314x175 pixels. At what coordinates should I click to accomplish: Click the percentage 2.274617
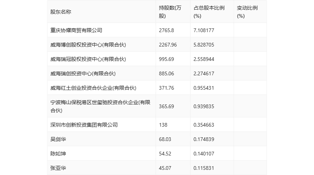pos(204,73)
